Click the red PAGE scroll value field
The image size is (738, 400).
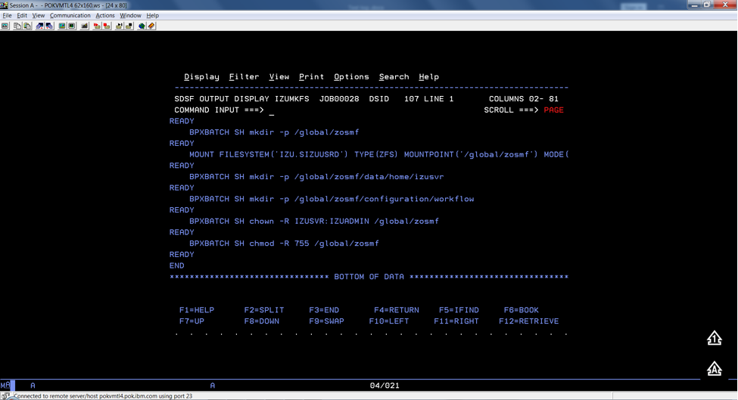click(x=553, y=110)
